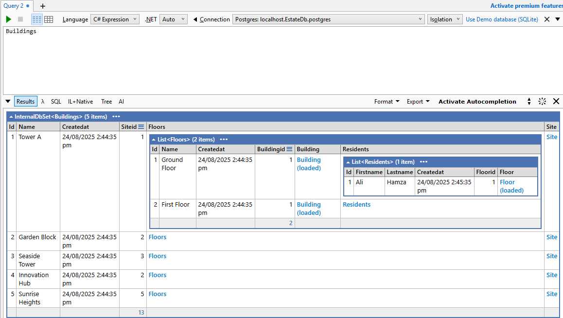This screenshot has width=563, height=318.
Task: Open the Isolation dropdown
Action: tap(445, 19)
